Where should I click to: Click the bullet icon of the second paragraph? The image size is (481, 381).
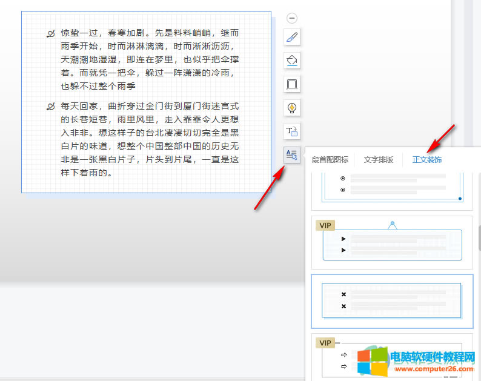tap(51, 107)
